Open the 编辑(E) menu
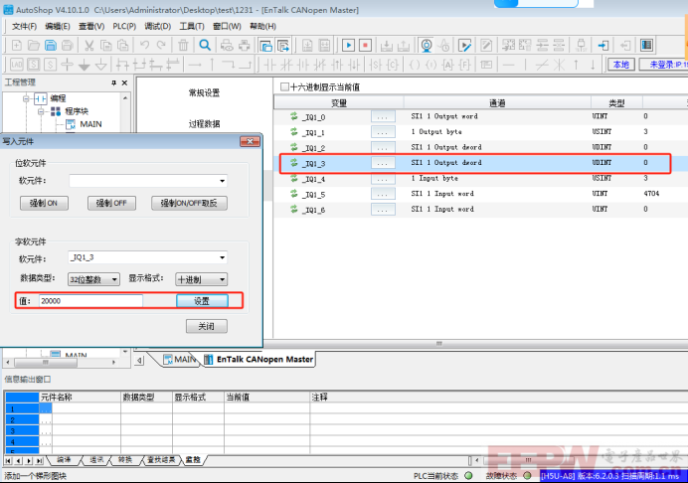The image size is (688, 483). coord(58,26)
